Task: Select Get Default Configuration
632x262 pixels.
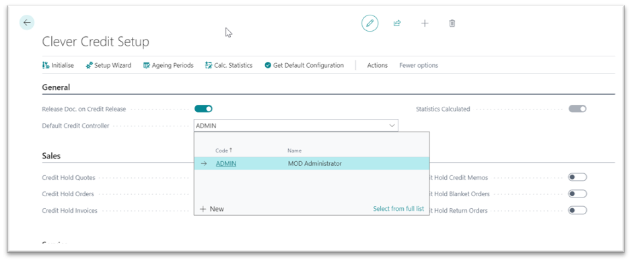Action: 304,65
